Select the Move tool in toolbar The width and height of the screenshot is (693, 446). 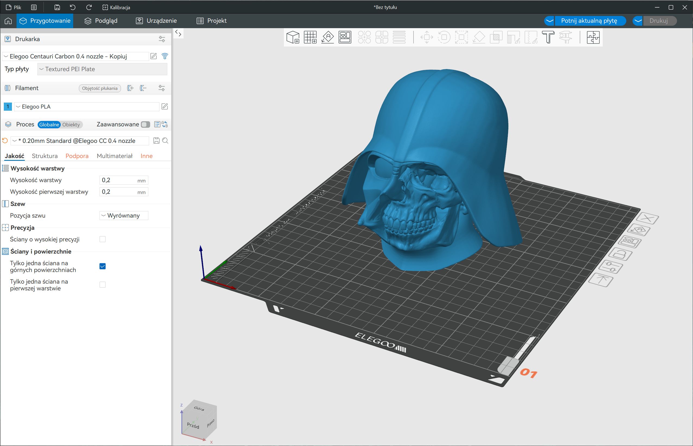point(427,37)
